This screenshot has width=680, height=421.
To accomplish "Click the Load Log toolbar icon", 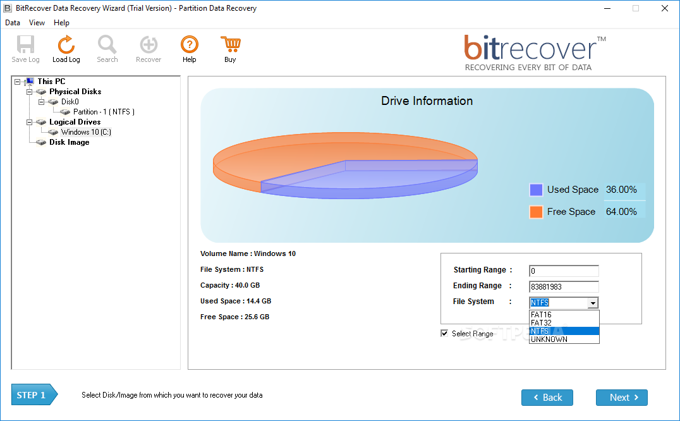I will pyautogui.click(x=66, y=44).
